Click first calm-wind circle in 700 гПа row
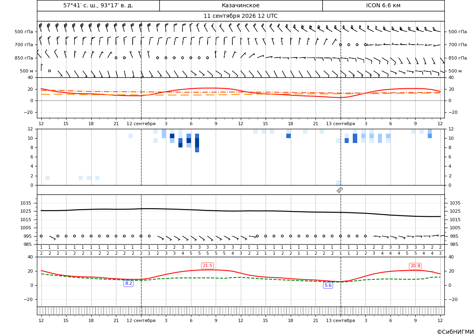Viewport: 474px width, 335px height. click(x=340, y=45)
